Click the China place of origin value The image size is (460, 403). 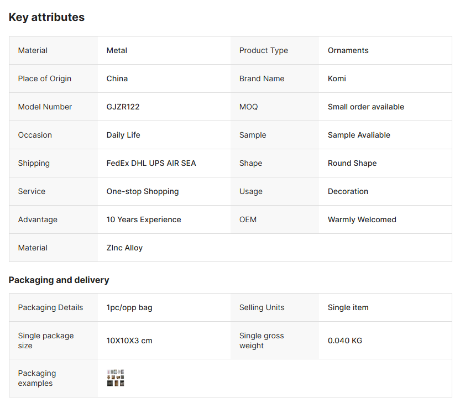(117, 78)
